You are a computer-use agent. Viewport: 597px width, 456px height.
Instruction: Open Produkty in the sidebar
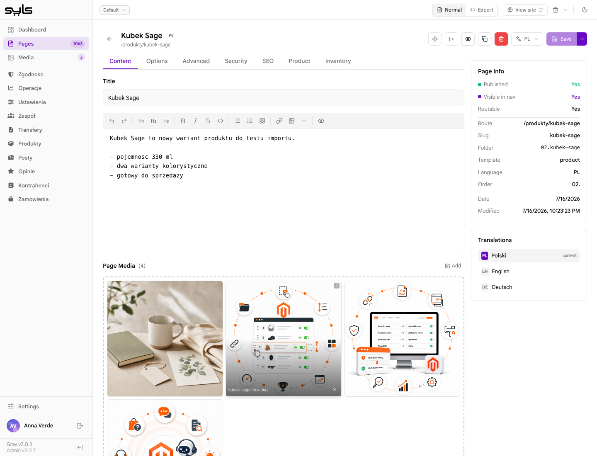(46, 144)
